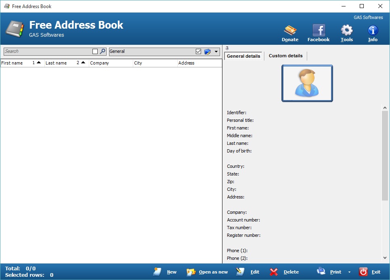Click the details panel vertical scrollbar thumb

click(385, 156)
